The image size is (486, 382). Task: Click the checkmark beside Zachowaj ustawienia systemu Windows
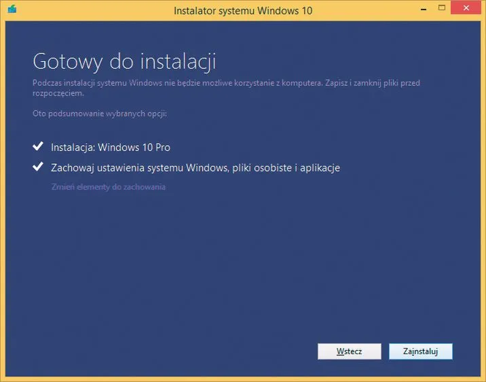[37, 167]
